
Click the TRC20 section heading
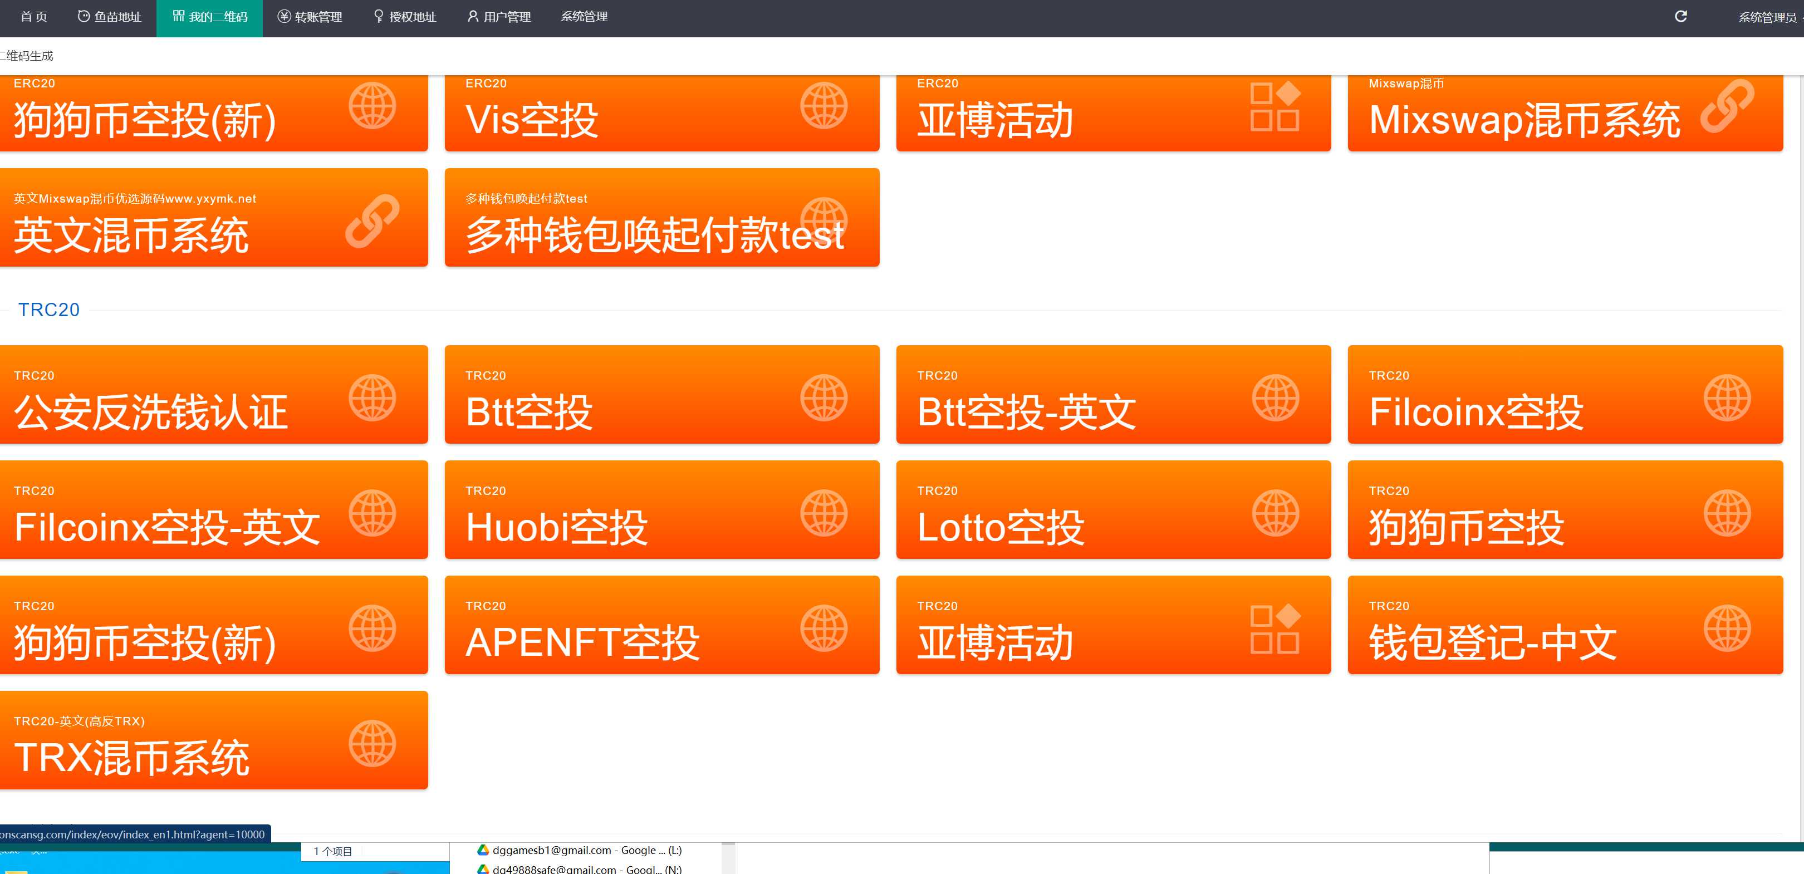click(49, 310)
